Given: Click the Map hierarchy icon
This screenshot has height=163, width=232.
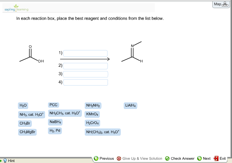Looking at the screenshot, I should click(x=225, y=4).
